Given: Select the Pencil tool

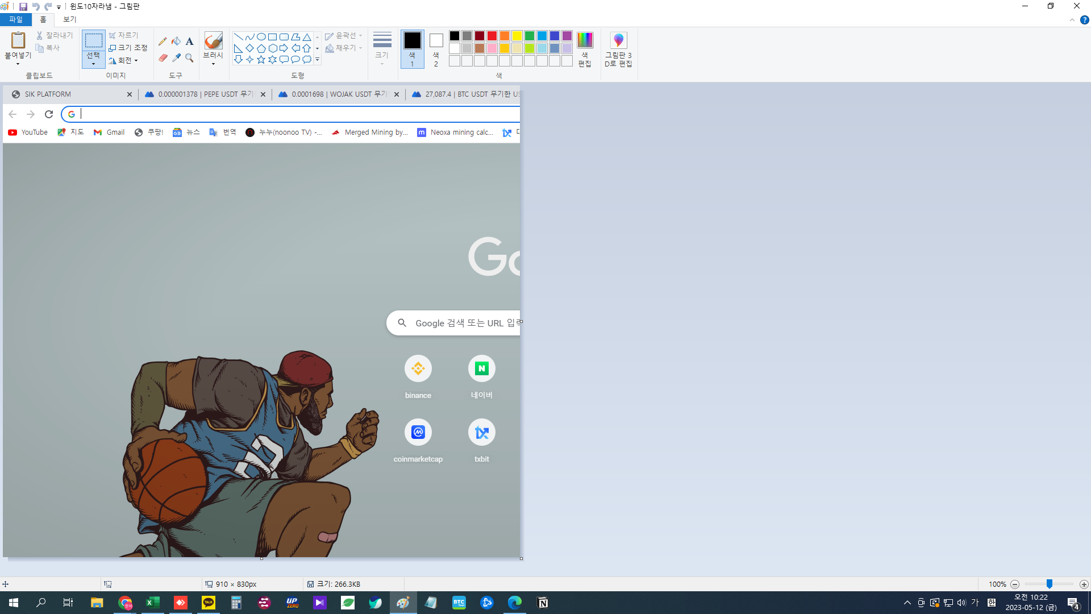Looking at the screenshot, I should pos(163,41).
